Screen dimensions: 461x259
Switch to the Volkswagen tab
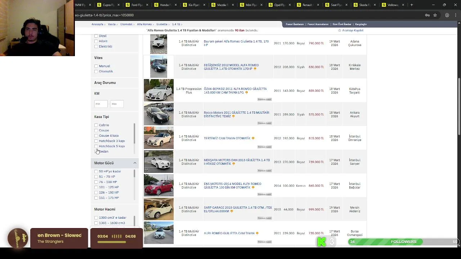393,5
